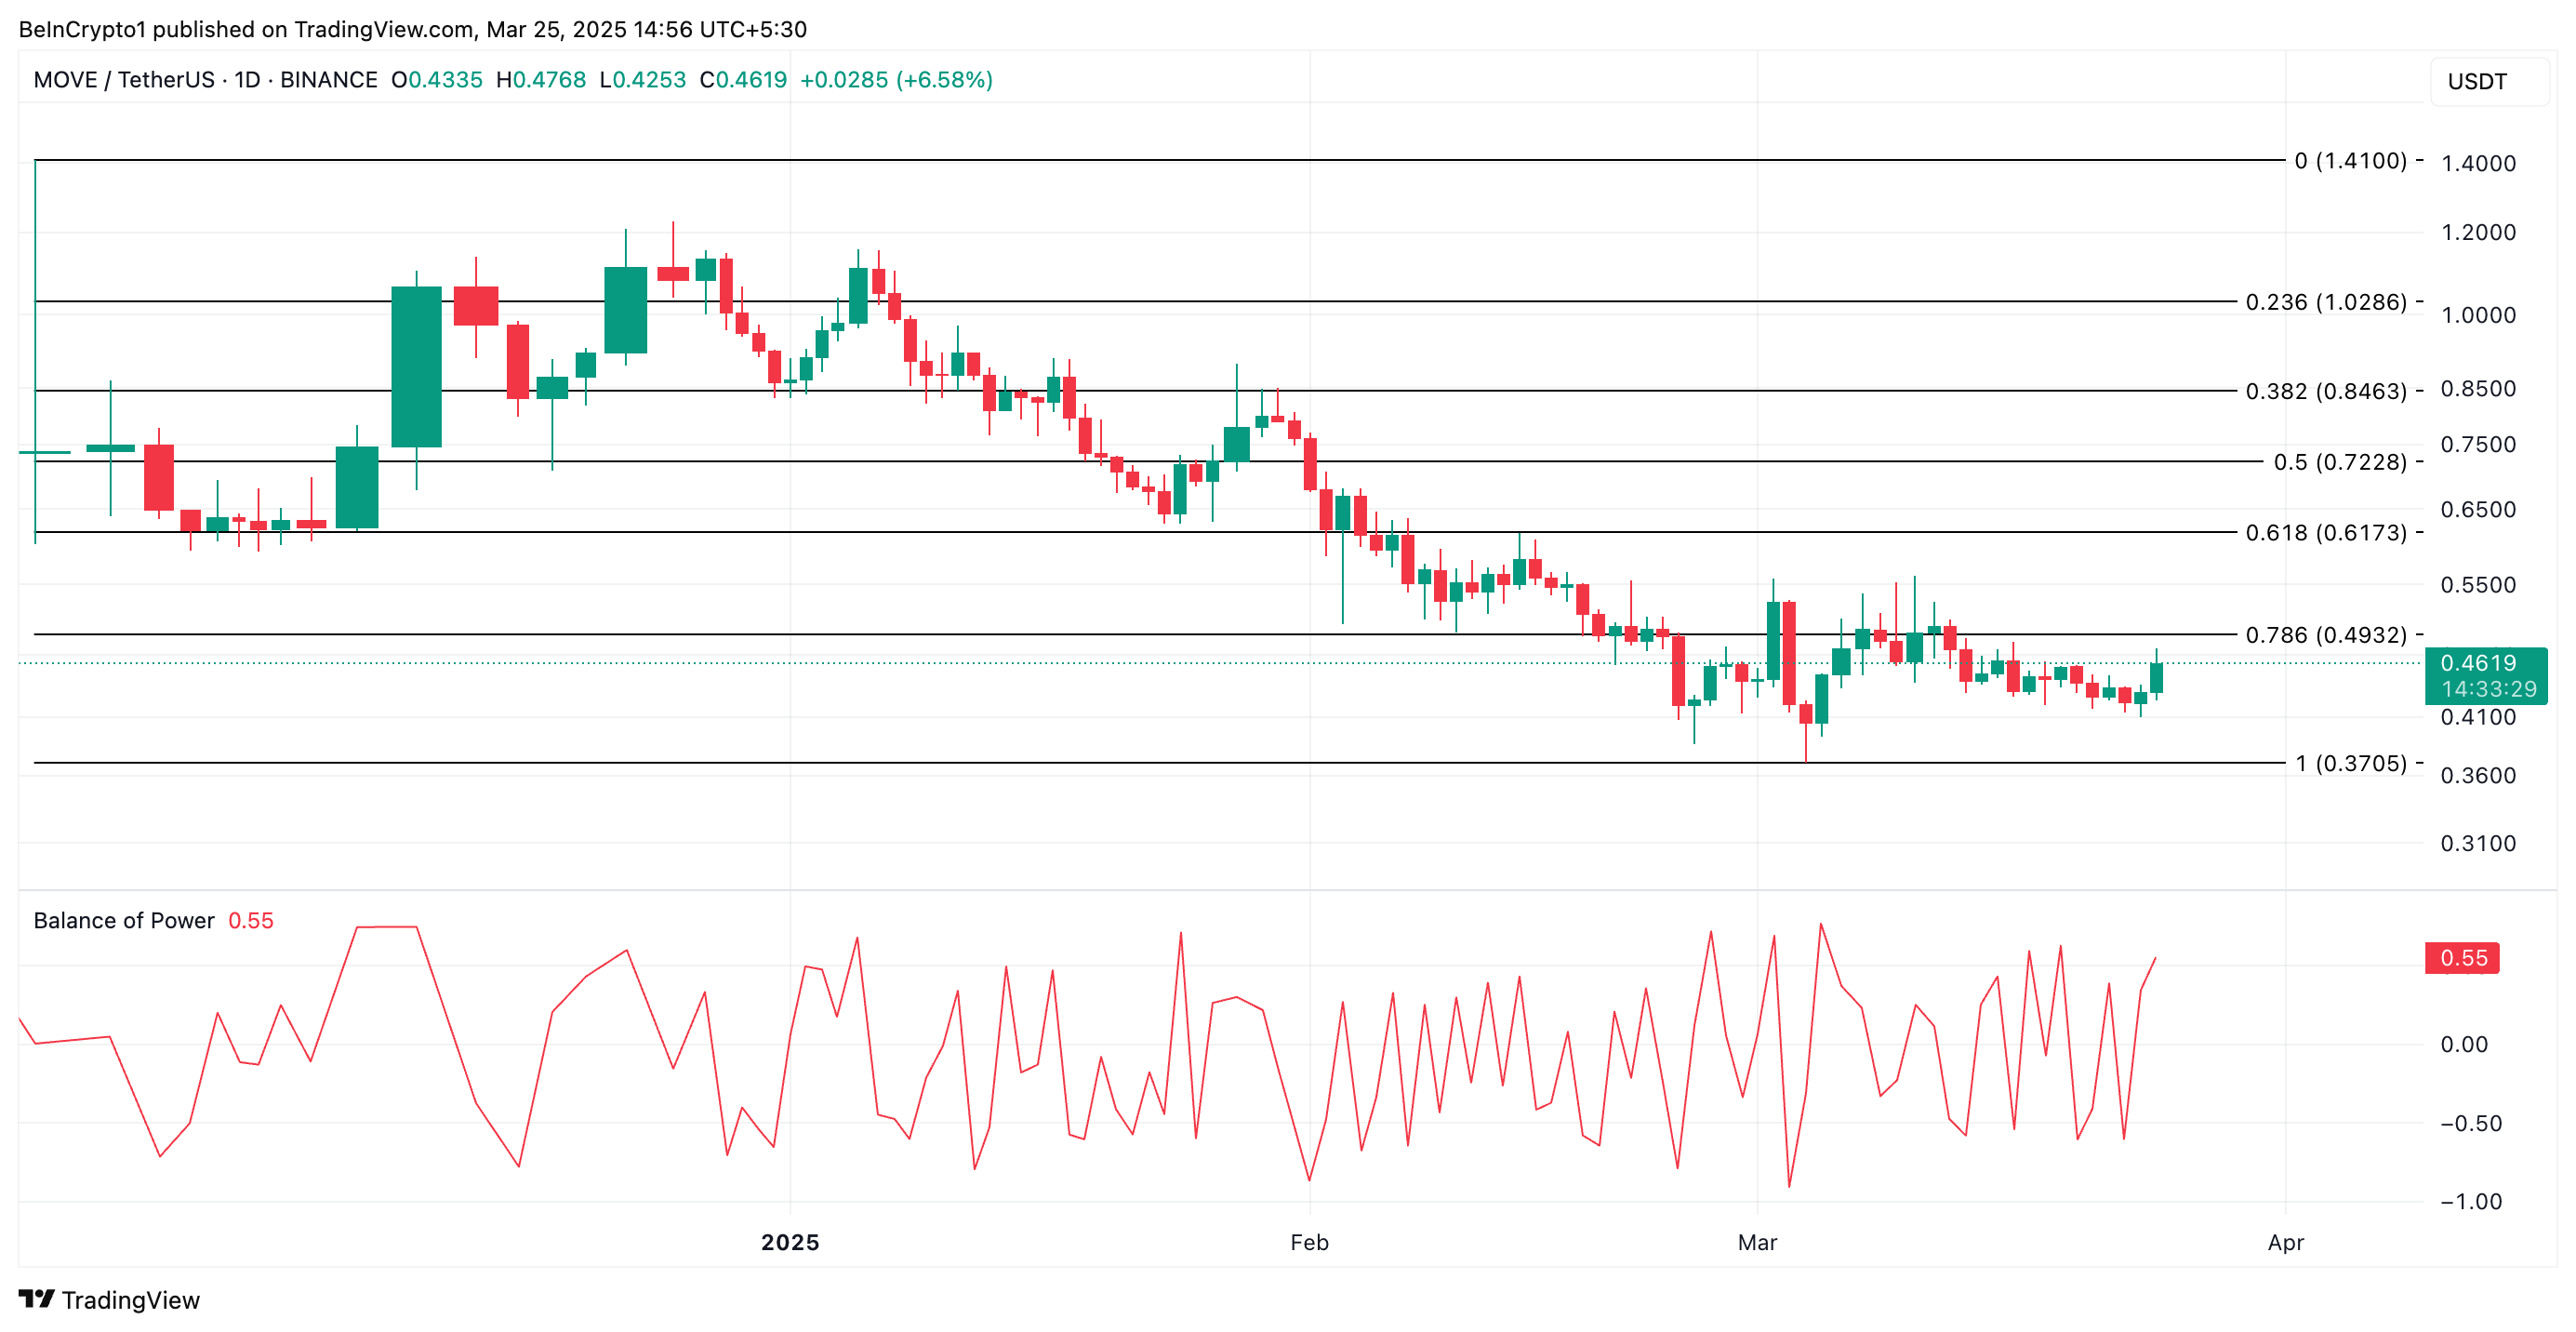Click the current price tag 0.4619
The height and width of the screenshot is (1332, 2576).
coord(2480,664)
